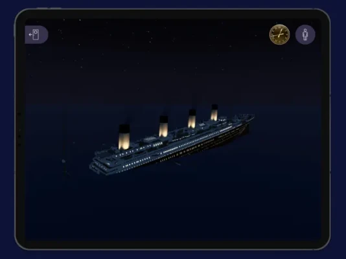Select the second funnel from the stern

163,126
